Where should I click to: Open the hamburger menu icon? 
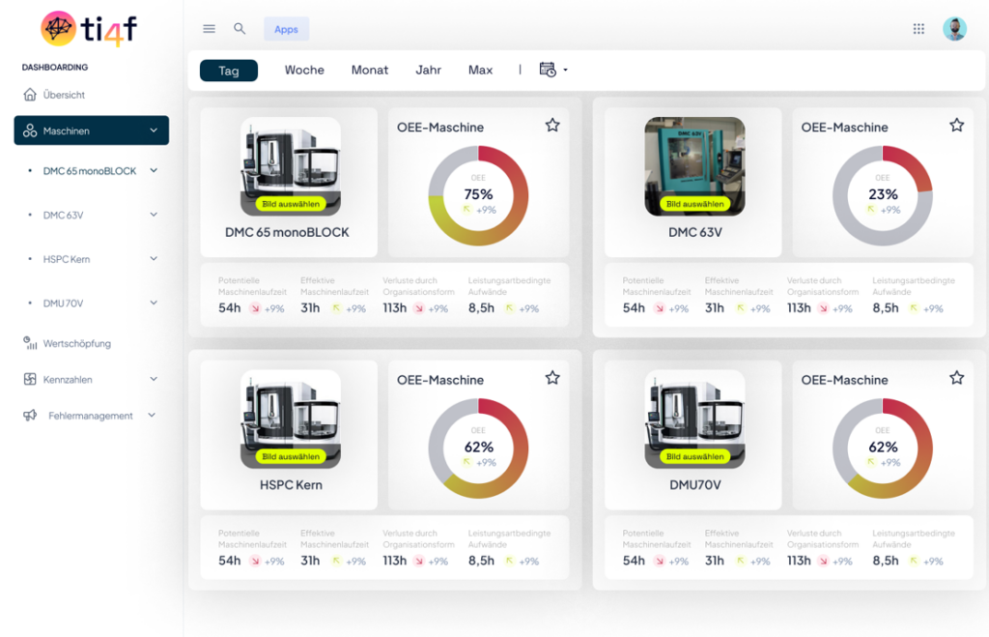pyautogui.click(x=209, y=29)
